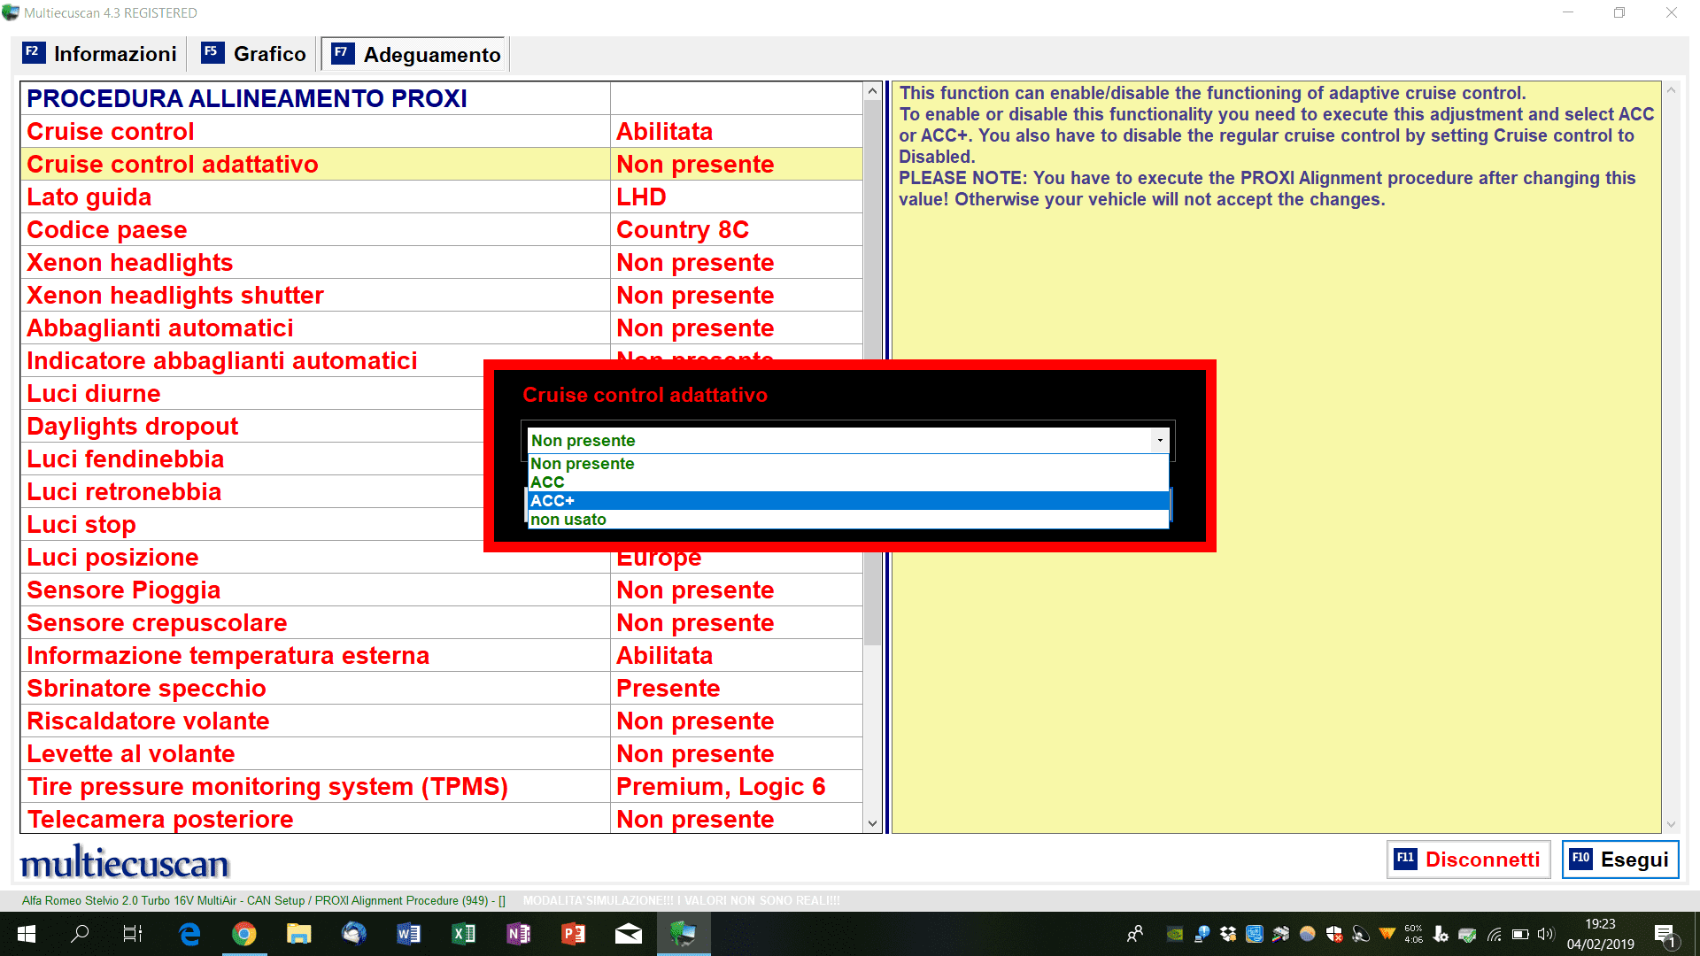Open Task View on the taskbar
1700x956 pixels.
133,934
